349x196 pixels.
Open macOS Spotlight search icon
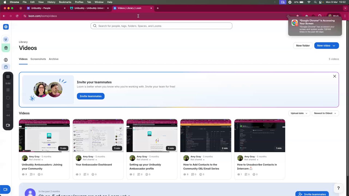(315, 2)
